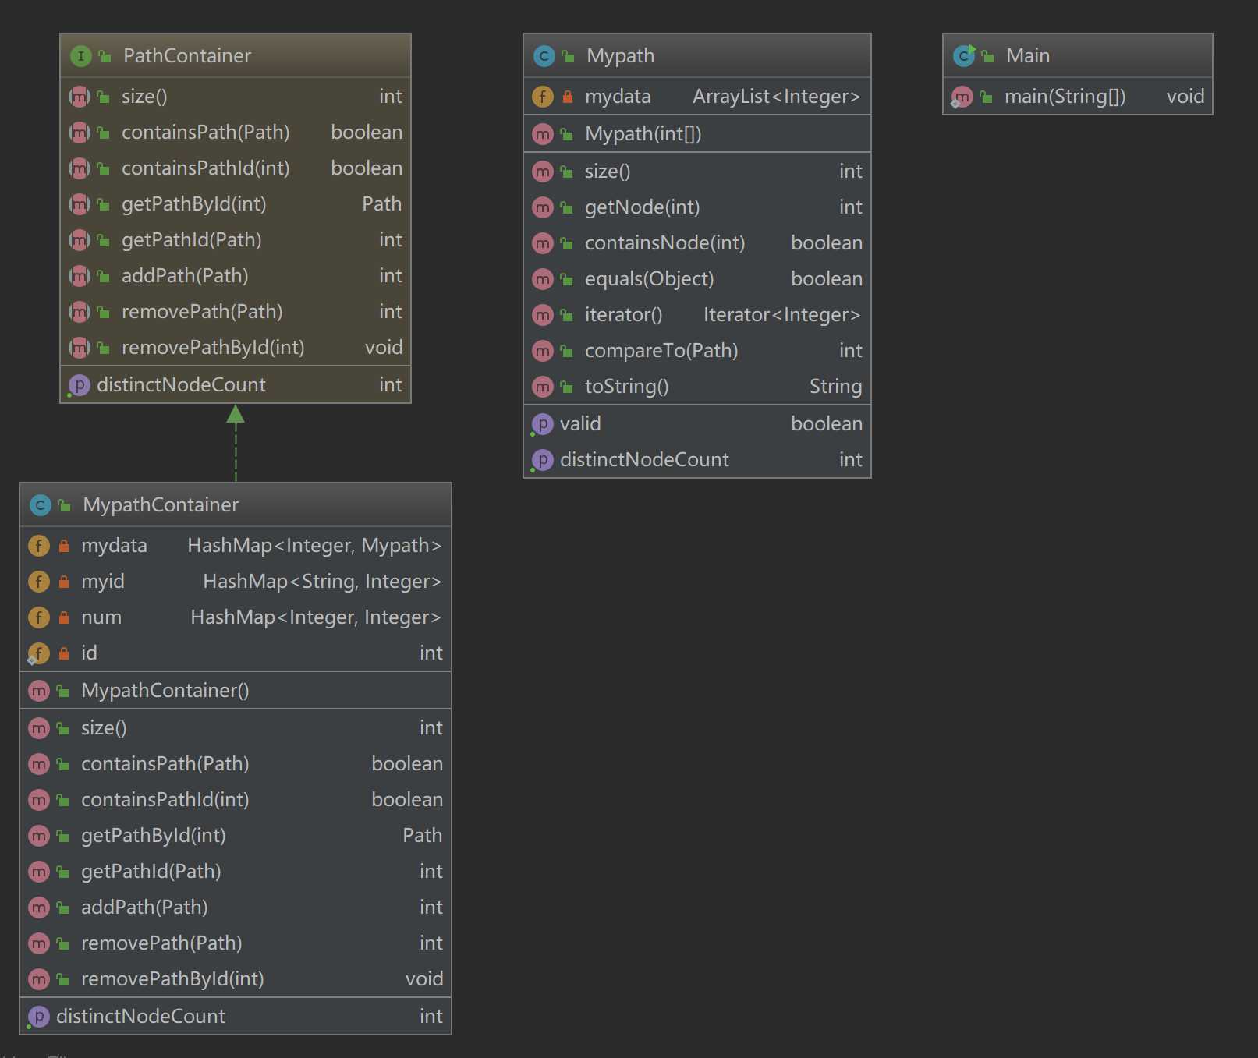Select getPathById(int) in PathContainer

point(194,204)
